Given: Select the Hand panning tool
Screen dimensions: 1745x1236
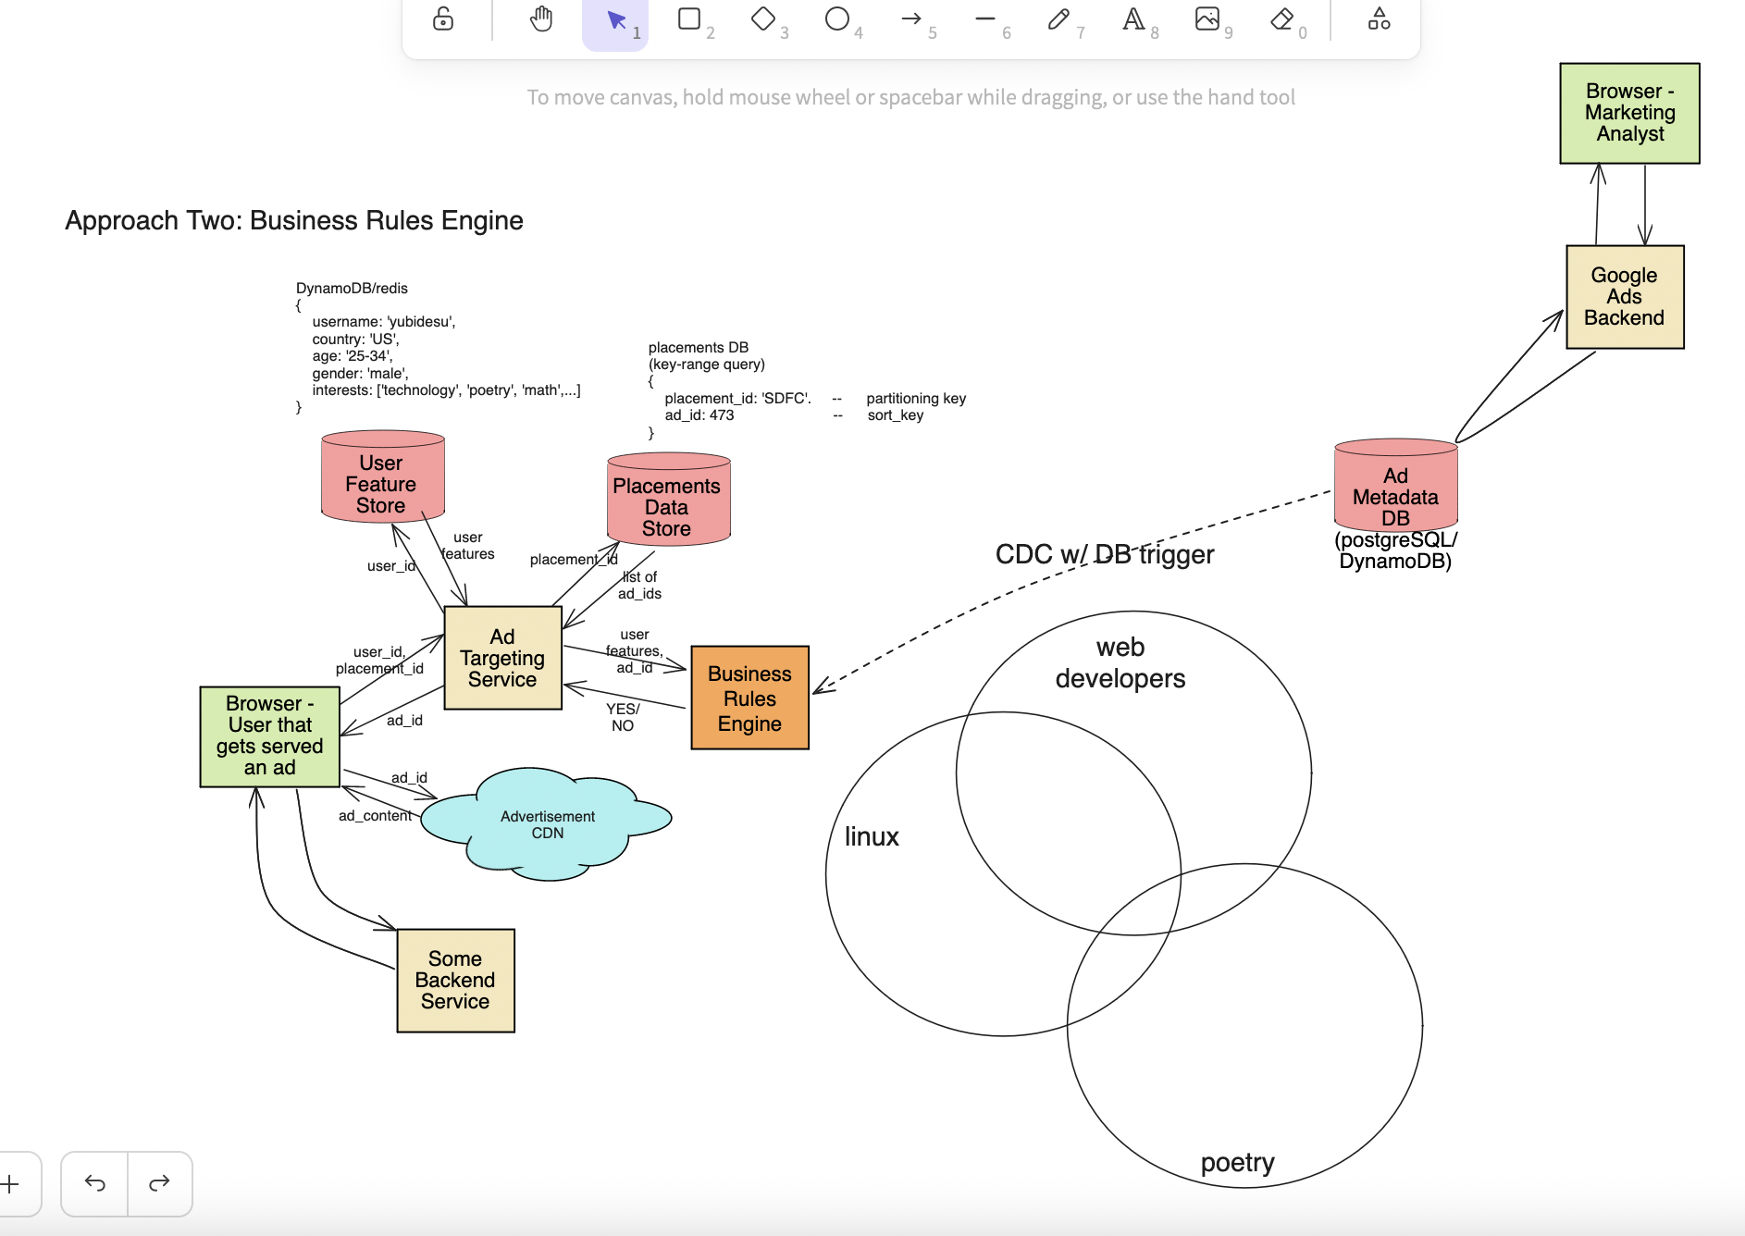Looking at the screenshot, I should [x=541, y=19].
